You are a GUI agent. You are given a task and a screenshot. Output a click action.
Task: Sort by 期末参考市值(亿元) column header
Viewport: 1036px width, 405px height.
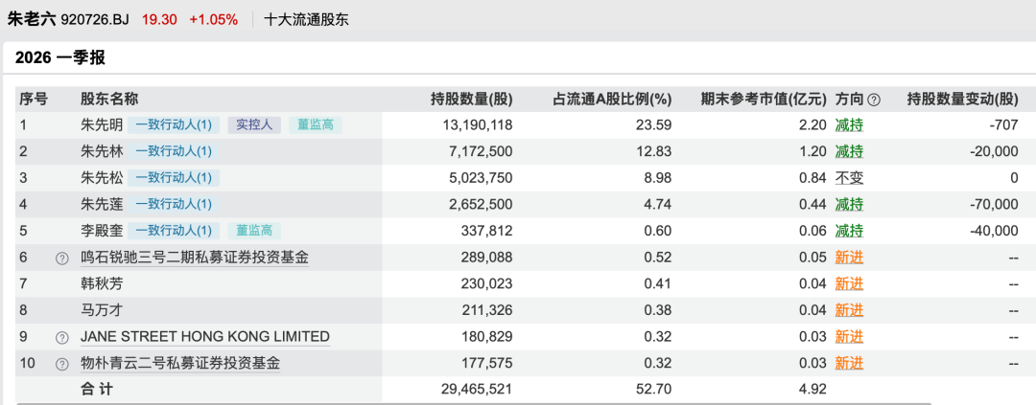763,100
